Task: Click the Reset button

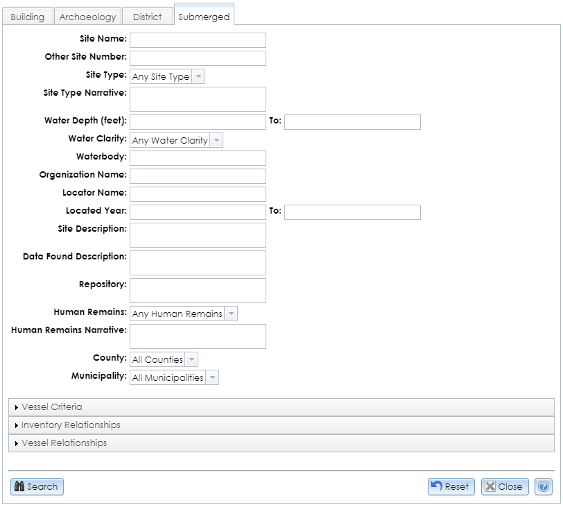Action: coord(450,486)
